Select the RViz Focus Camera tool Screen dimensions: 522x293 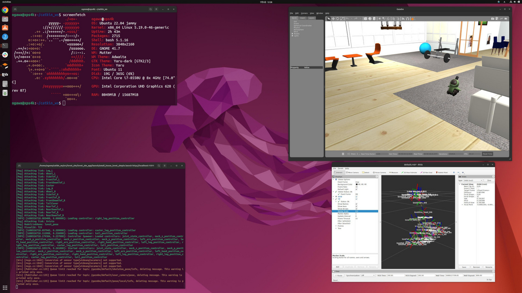[379, 173]
